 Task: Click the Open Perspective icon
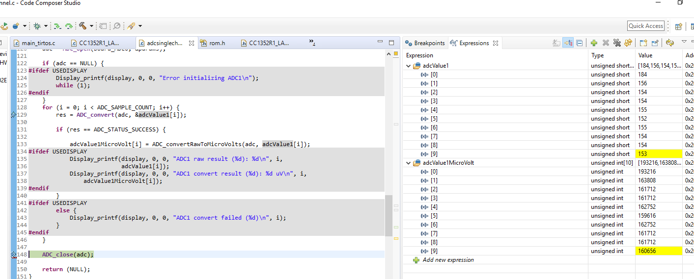click(x=679, y=26)
